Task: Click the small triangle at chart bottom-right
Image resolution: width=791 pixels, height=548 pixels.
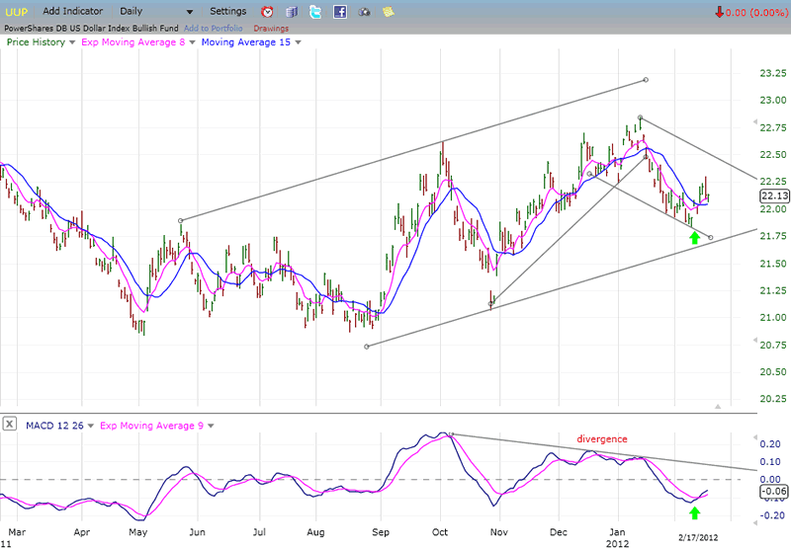Action: [720, 406]
